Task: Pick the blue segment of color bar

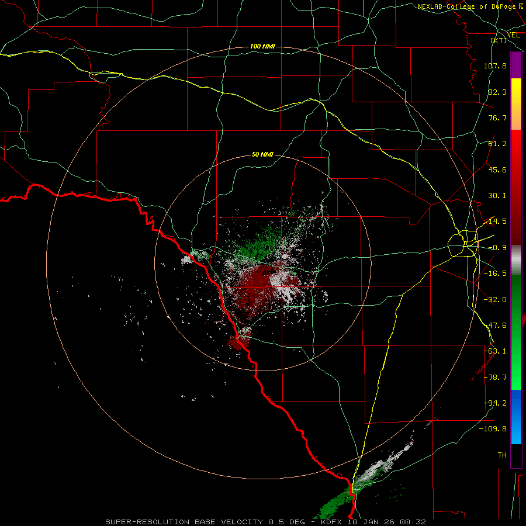Action: pyautogui.click(x=516, y=417)
